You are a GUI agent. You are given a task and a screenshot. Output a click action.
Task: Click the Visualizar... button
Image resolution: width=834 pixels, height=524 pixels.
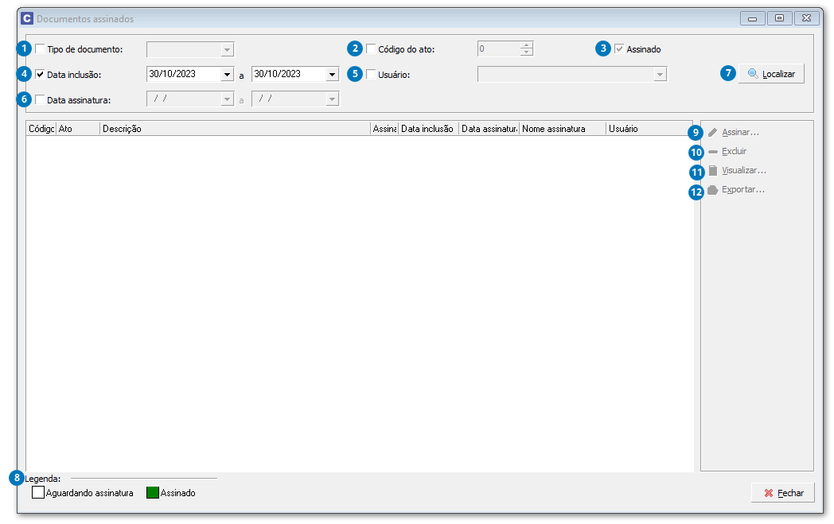[737, 171]
